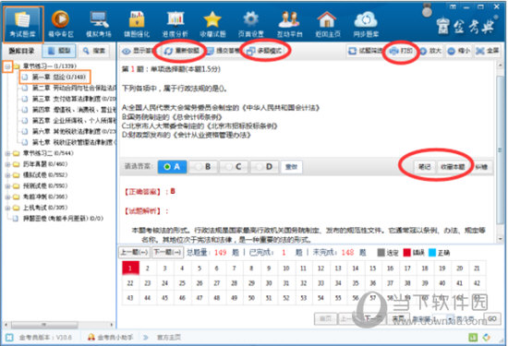This screenshot has width=508, height=346.
Task: Expand the 历年真题 folder
Action: point(7,164)
